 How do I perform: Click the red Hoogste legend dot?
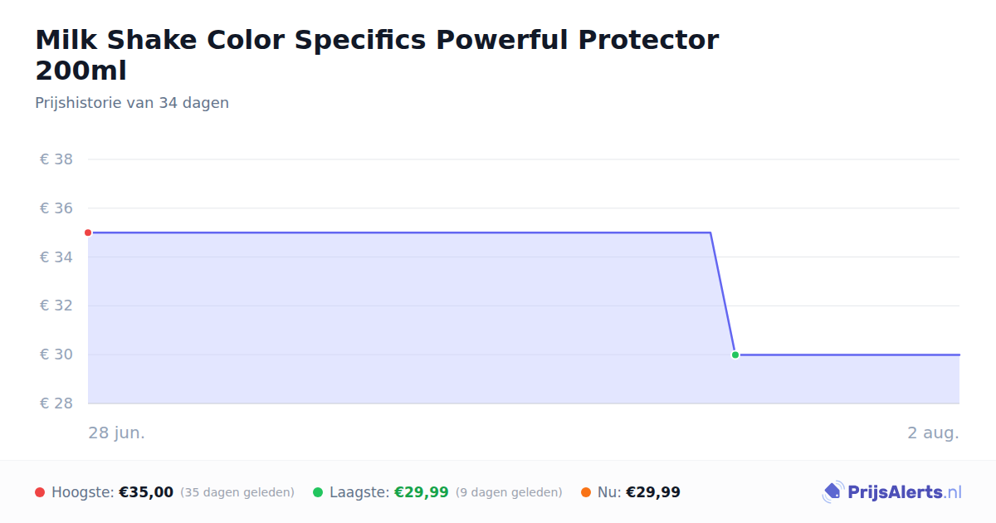(40, 492)
